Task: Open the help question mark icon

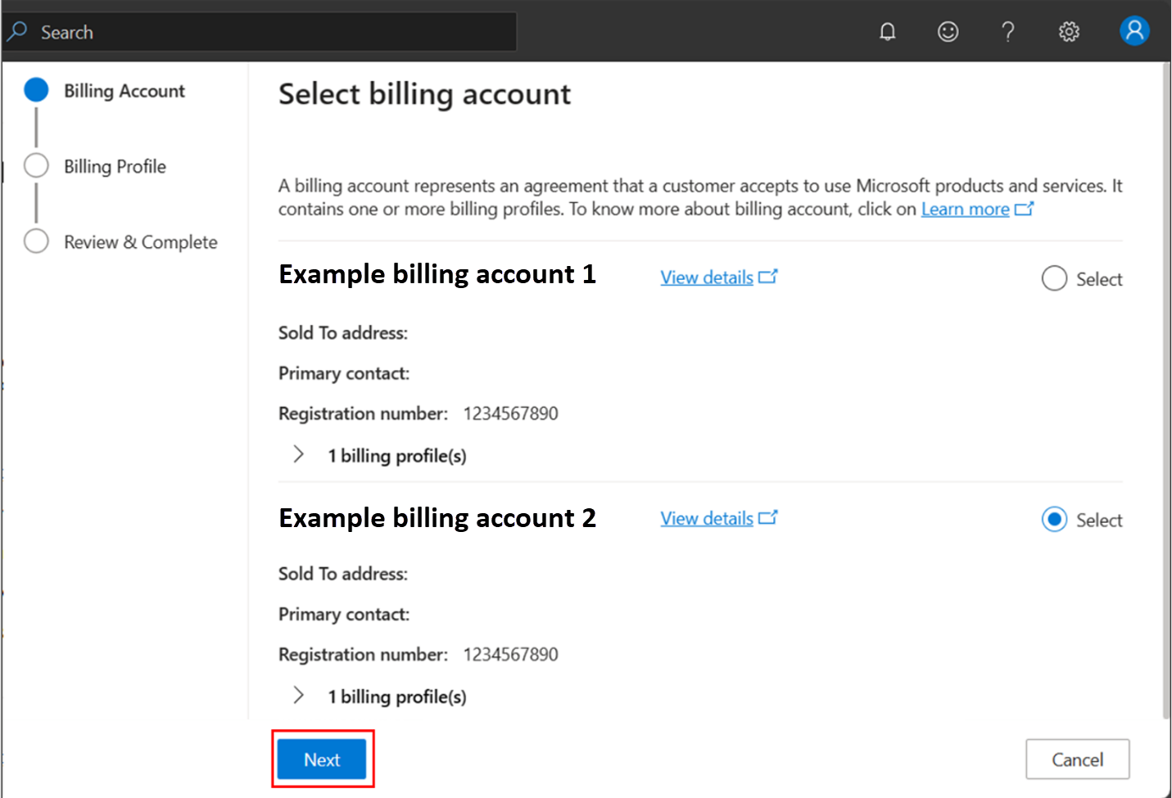Action: (1008, 32)
